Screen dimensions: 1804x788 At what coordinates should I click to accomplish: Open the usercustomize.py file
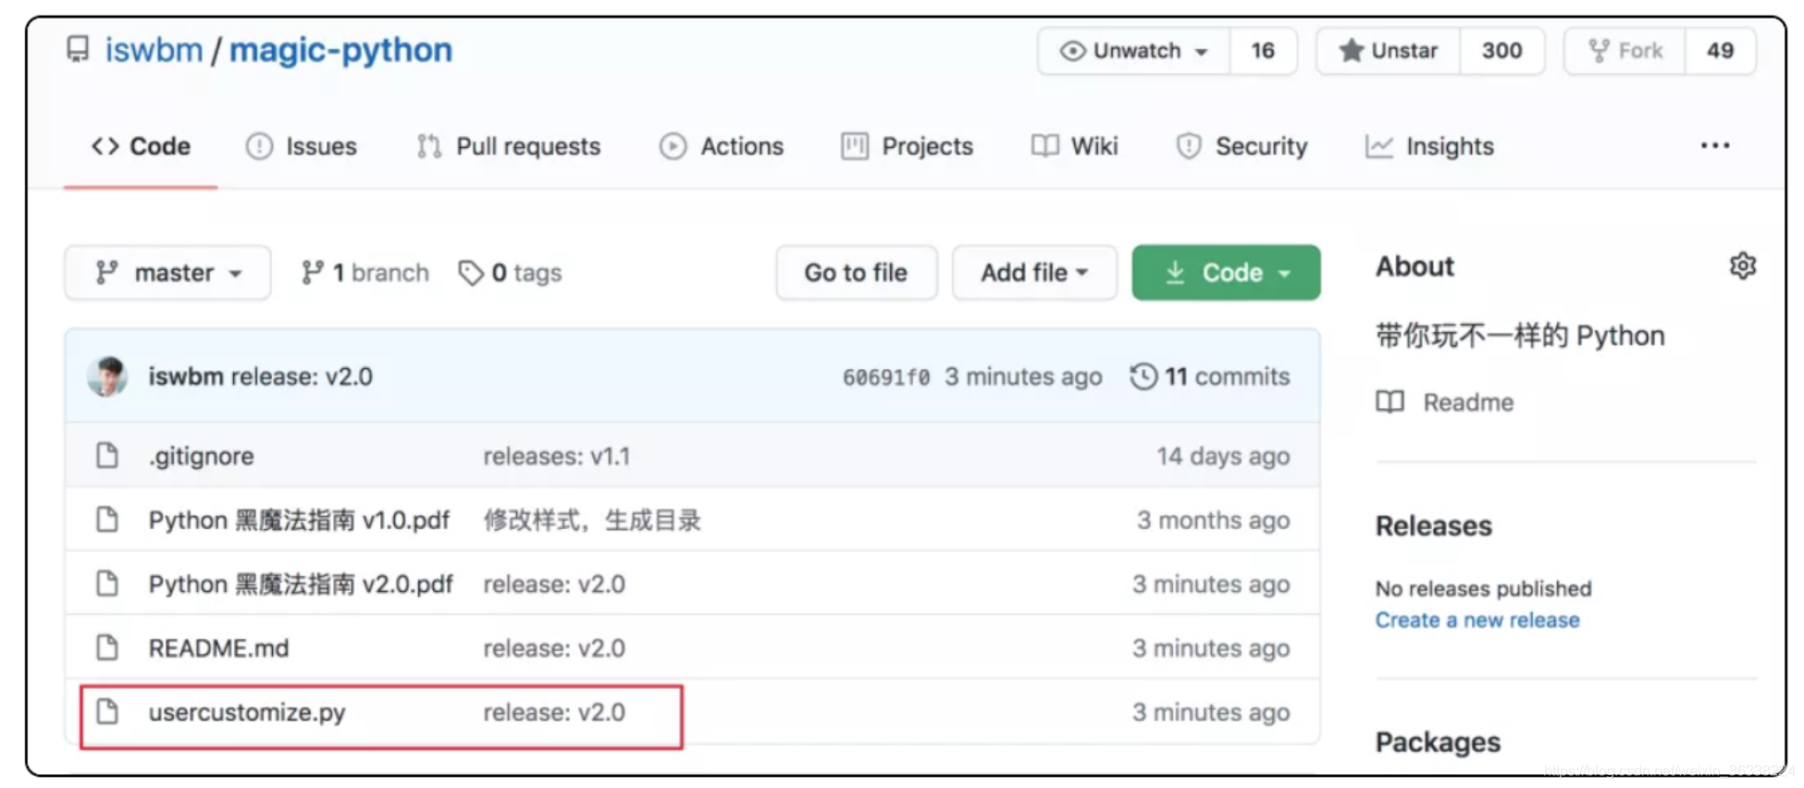[x=247, y=713]
